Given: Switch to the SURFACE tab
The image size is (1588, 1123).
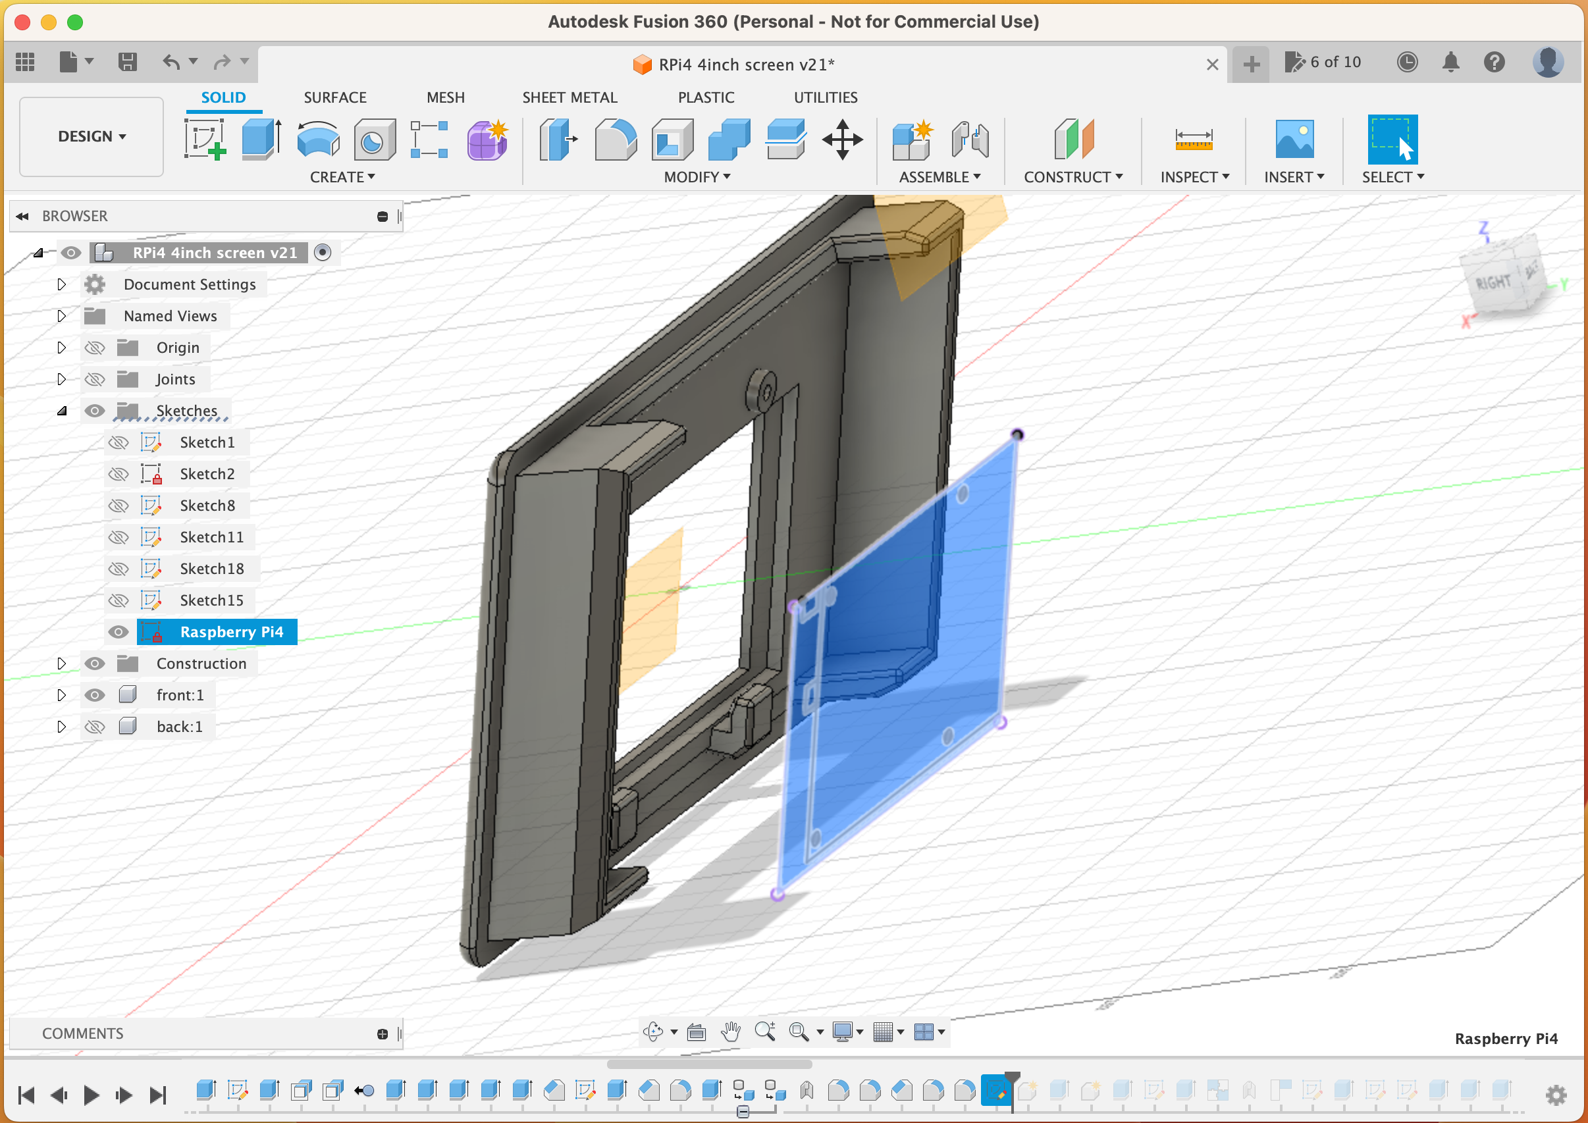Looking at the screenshot, I should (334, 97).
